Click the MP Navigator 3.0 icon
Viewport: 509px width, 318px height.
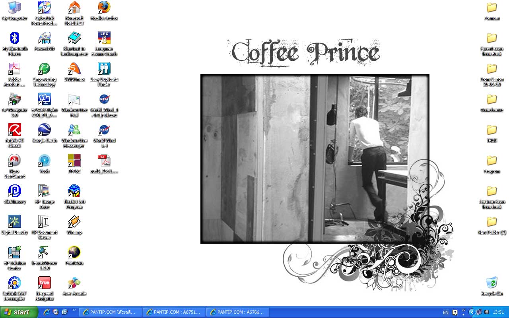pyautogui.click(x=15, y=105)
